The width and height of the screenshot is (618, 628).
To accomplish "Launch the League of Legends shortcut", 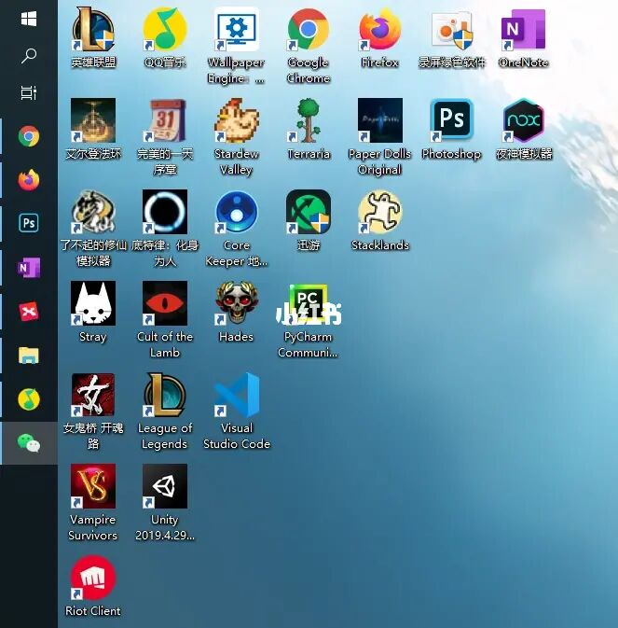I will (x=165, y=395).
